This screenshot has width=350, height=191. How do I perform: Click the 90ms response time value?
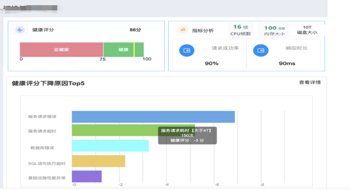tap(287, 63)
